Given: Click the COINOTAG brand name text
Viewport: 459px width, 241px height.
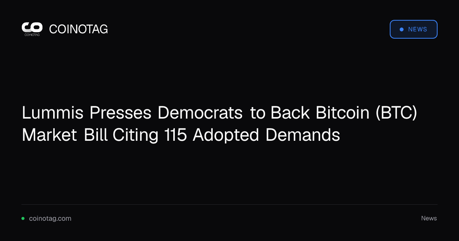Looking at the screenshot, I should tap(78, 29).
